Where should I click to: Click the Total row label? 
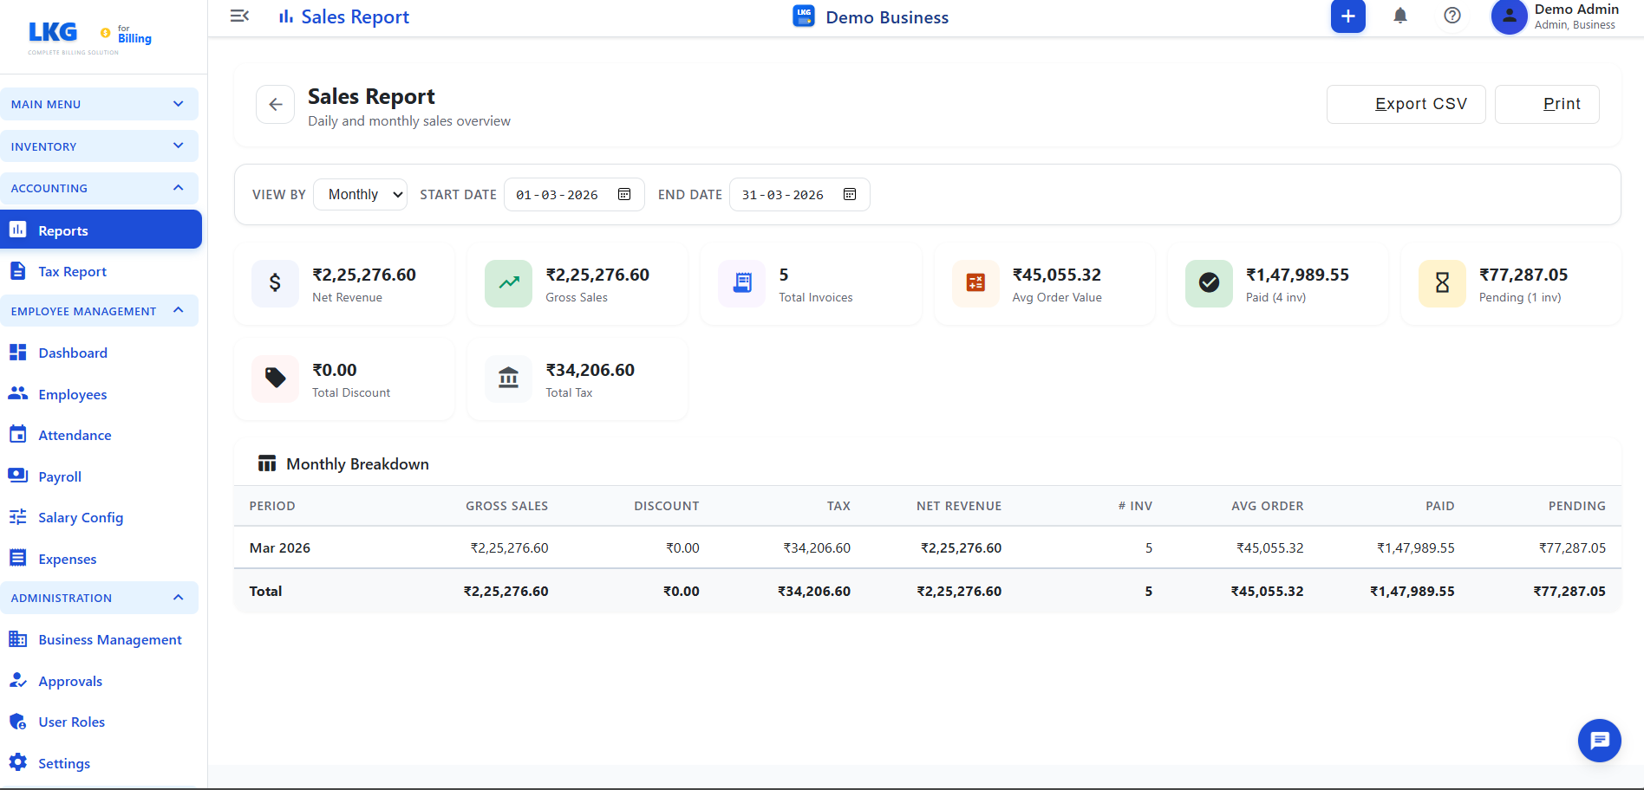coord(265,591)
